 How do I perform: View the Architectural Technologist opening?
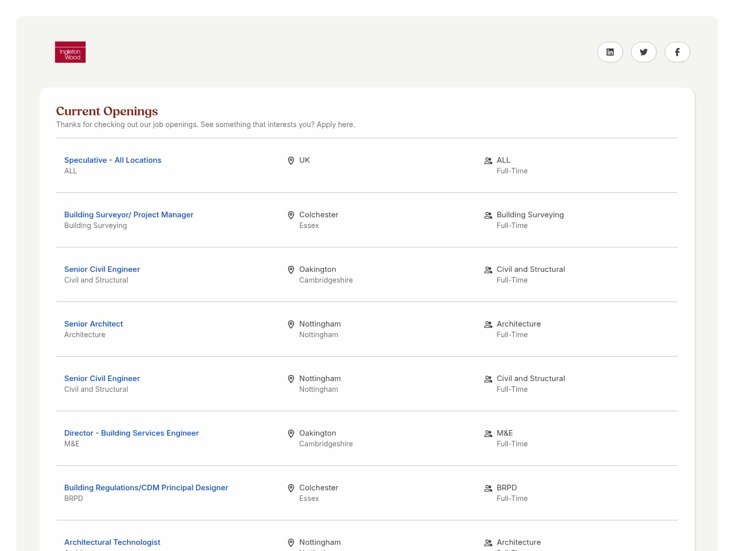coord(112,542)
